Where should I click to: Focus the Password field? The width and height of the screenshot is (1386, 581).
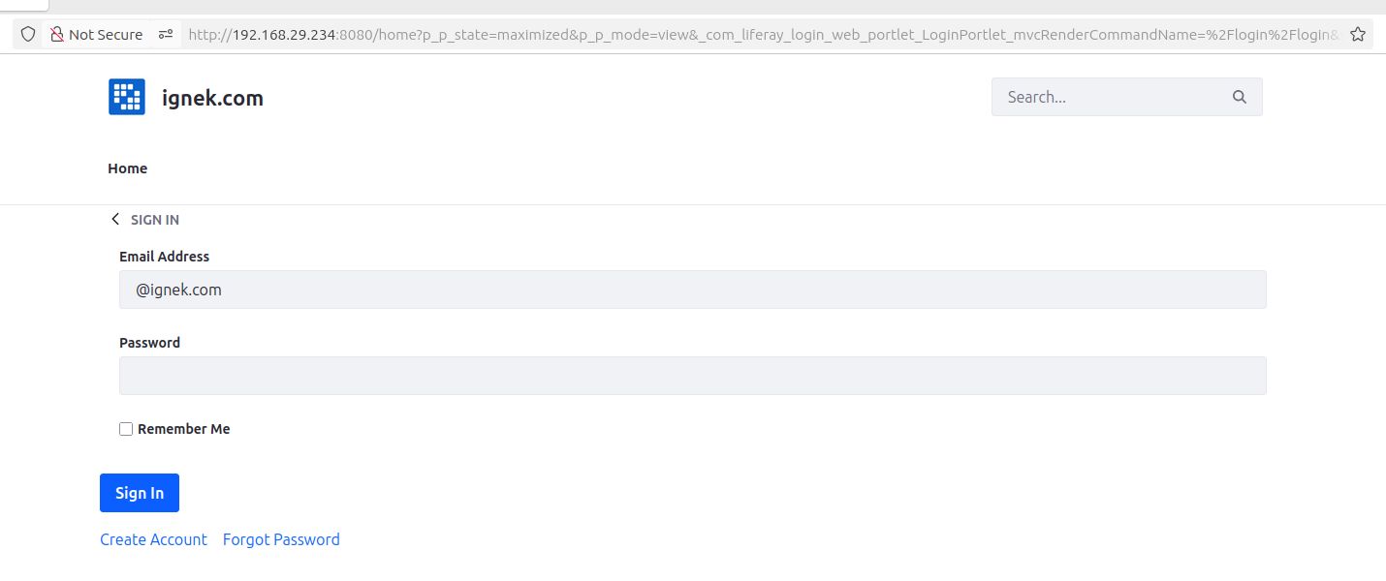693,376
